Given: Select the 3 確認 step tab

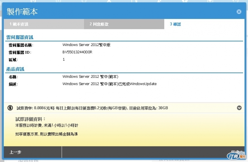Looking at the screenshot, I should [x=204, y=24].
